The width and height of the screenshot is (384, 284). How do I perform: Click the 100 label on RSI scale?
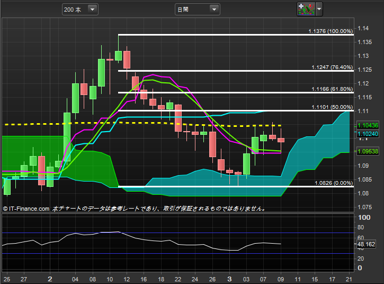click(364, 218)
